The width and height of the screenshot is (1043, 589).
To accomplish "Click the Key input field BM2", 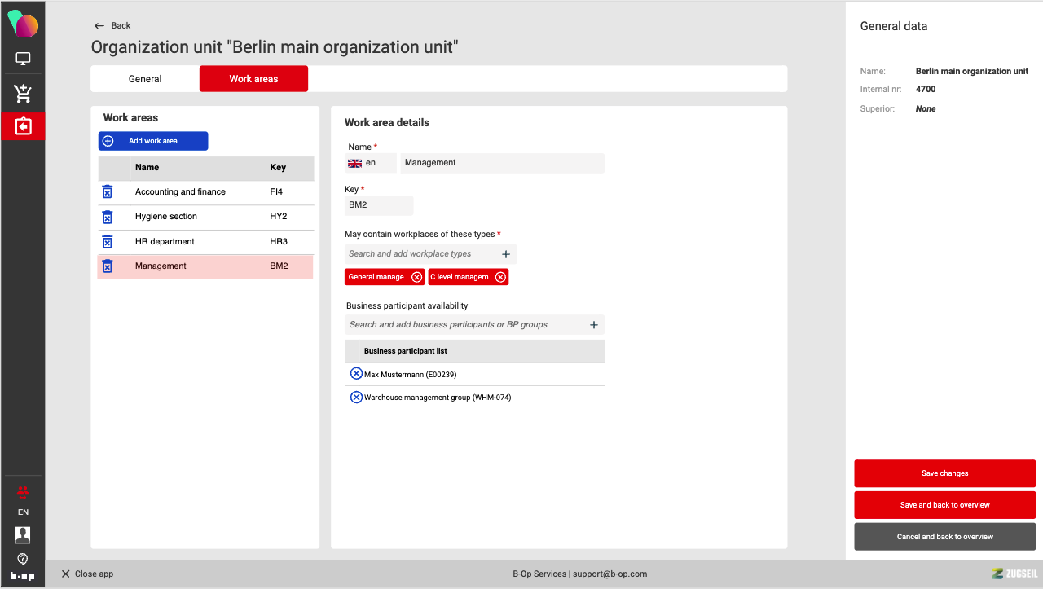I will click(378, 205).
